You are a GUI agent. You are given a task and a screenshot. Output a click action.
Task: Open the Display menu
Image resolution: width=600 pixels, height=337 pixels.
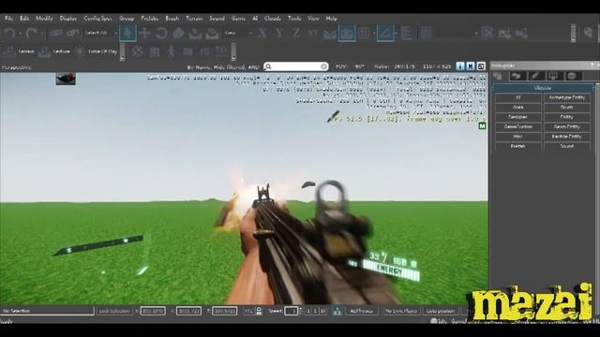(68, 19)
